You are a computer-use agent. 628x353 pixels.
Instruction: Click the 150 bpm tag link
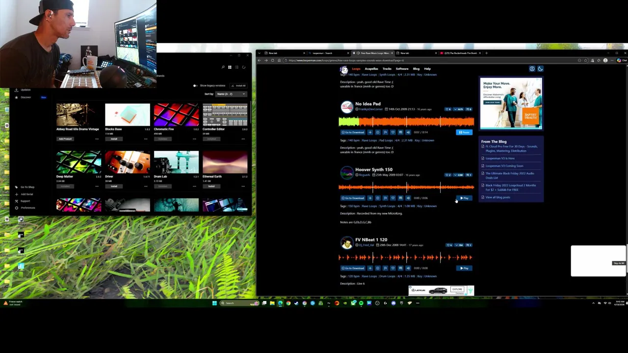point(353,206)
